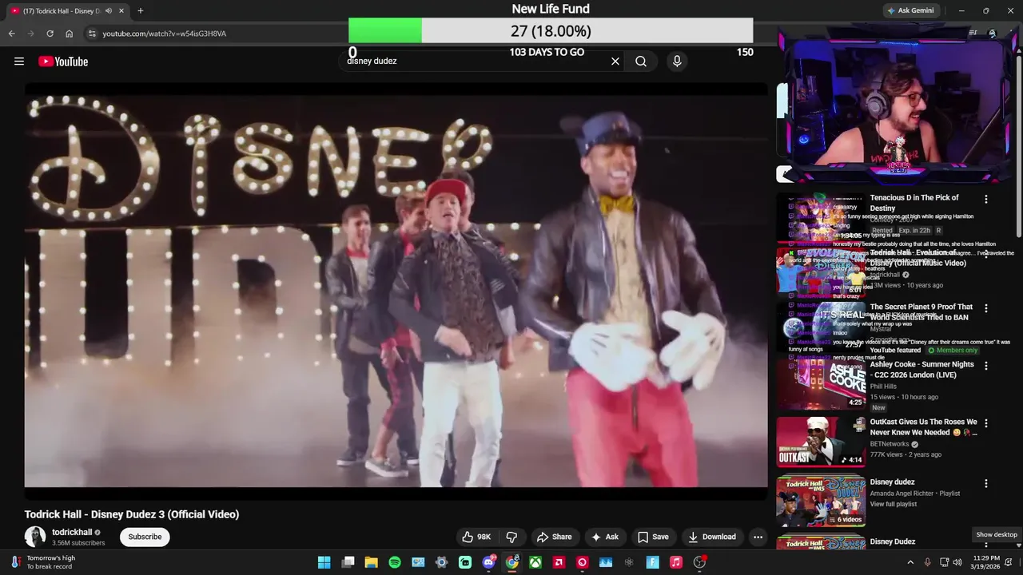Open File Explorer from the taskbar
This screenshot has width=1023, height=575.
[x=371, y=562]
